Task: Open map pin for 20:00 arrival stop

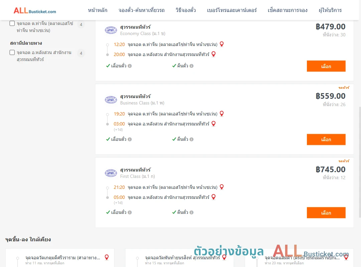Action: pyautogui.click(x=214, y=54)
